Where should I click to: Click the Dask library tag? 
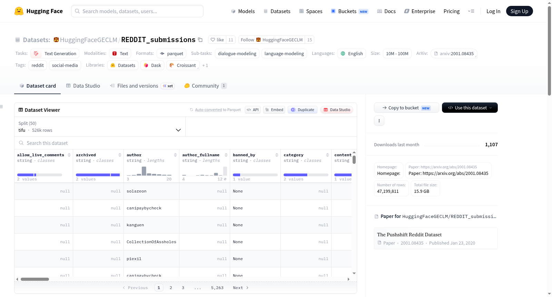click(x=152, y=65)
